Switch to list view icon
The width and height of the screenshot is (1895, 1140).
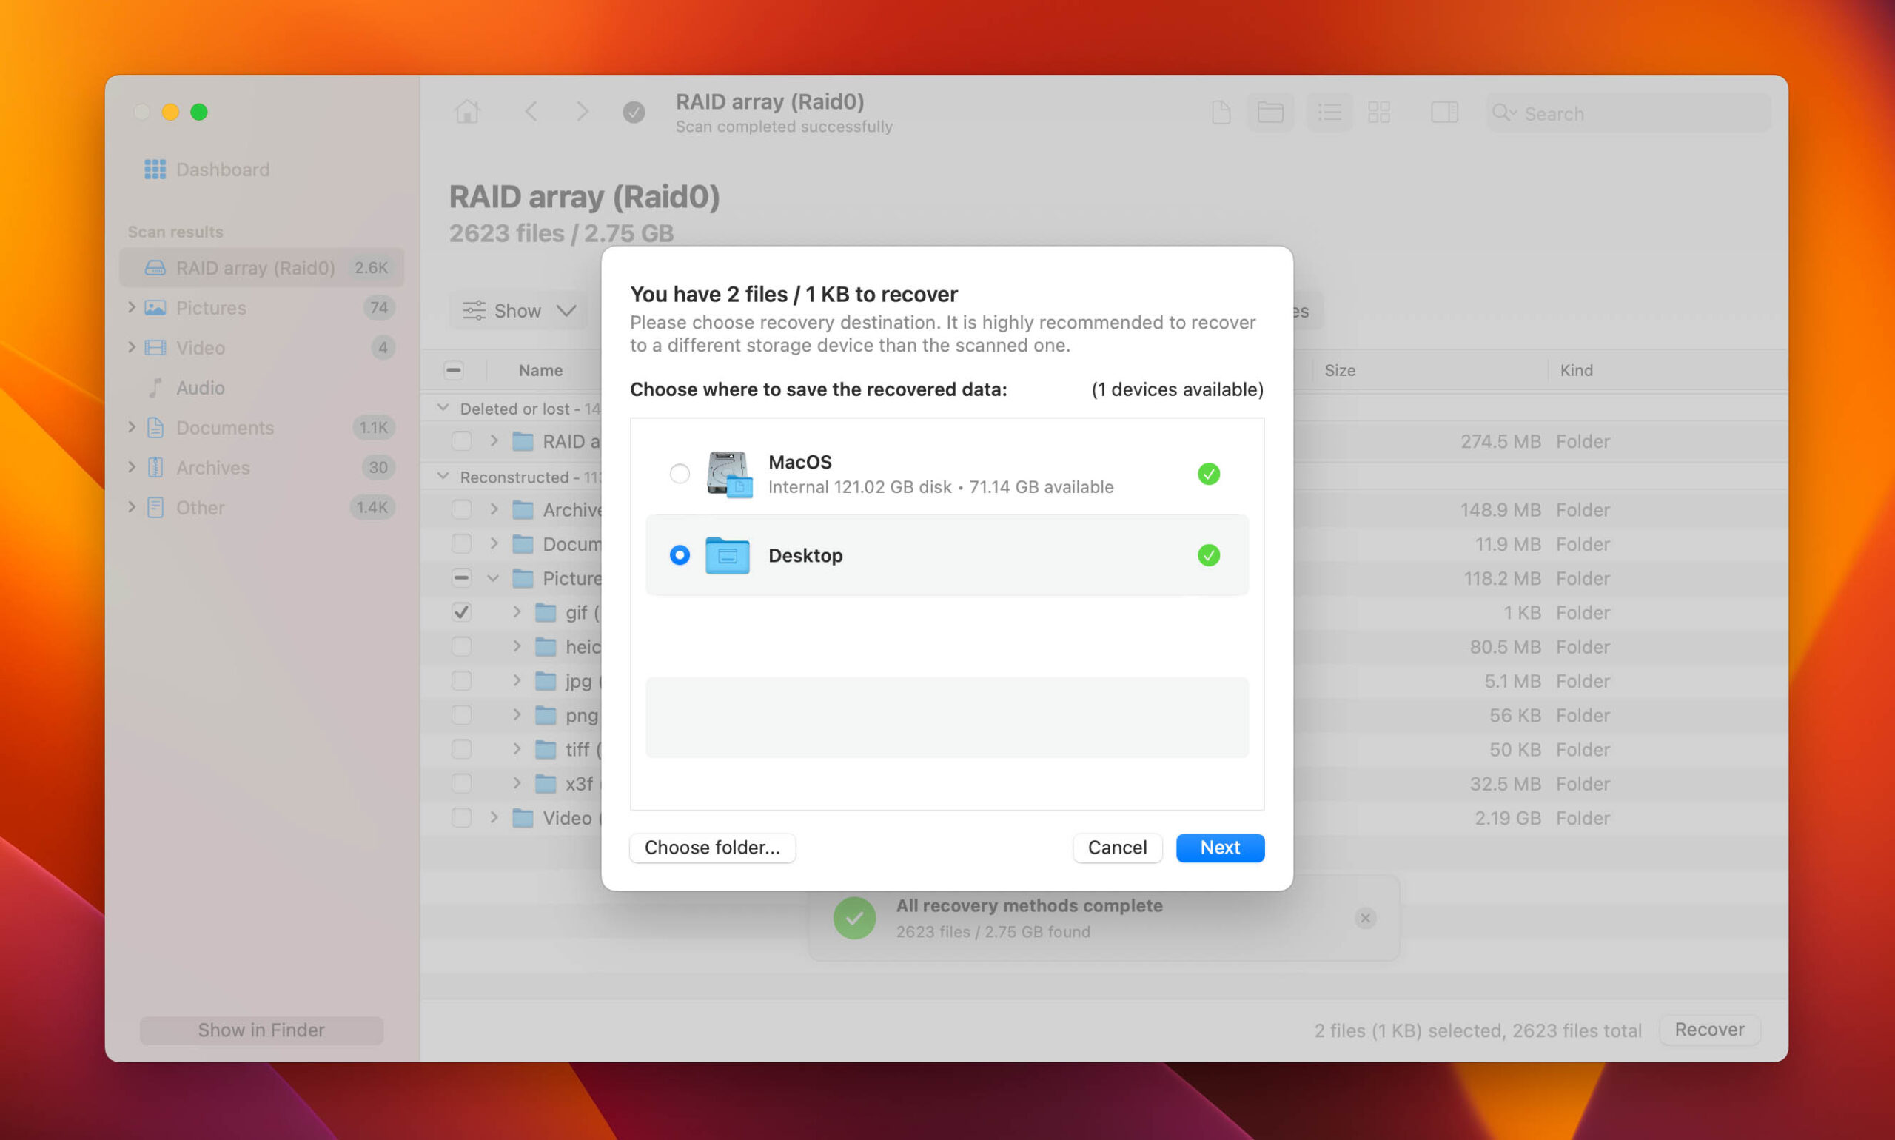(1329, 113)
